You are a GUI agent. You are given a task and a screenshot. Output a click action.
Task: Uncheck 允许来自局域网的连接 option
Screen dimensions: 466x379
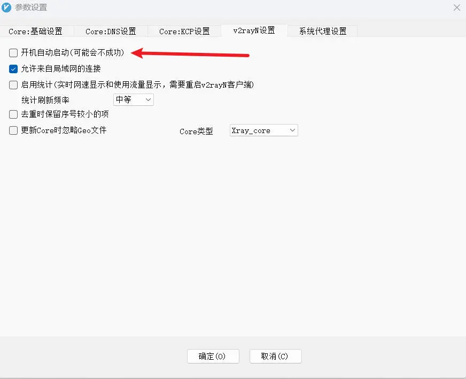[x=13, y=69]
